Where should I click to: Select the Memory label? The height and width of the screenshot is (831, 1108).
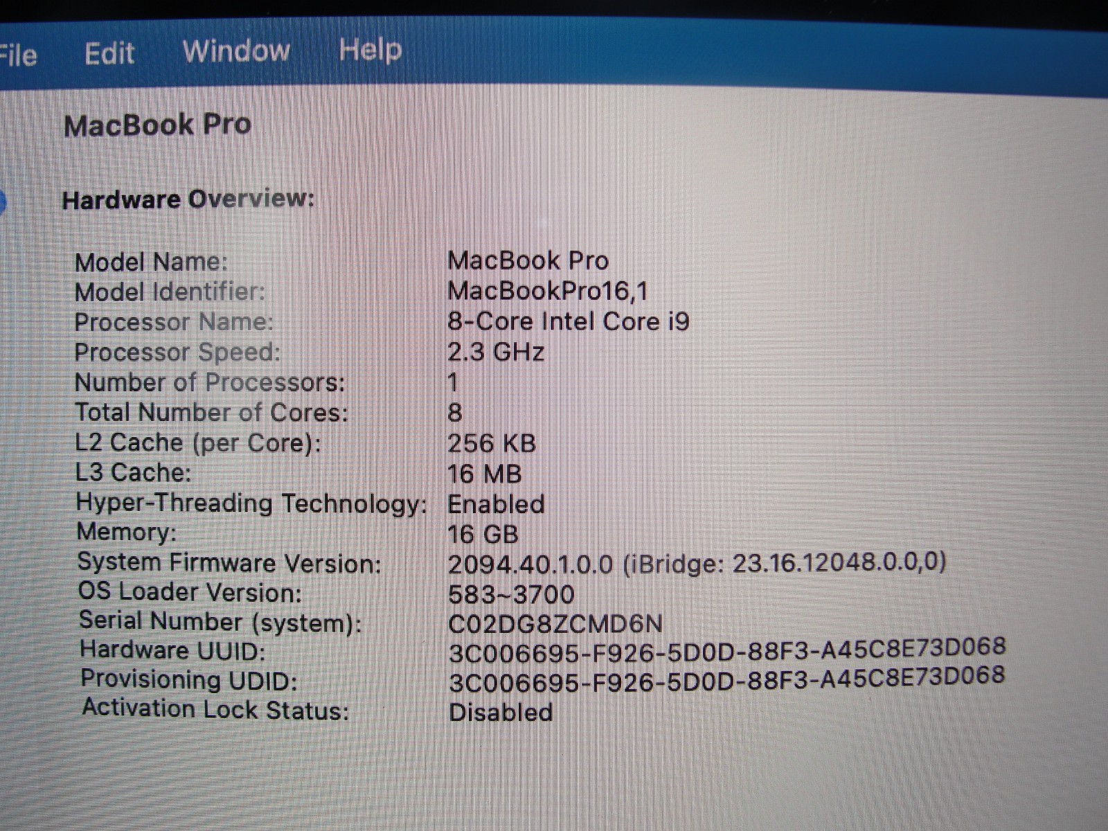[x=127, y=532]
